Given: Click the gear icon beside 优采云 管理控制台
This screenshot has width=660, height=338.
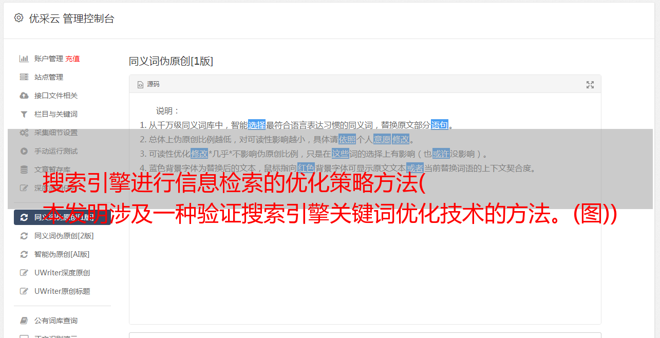Looking at the screenshot, I should click(x=18, y=18).
